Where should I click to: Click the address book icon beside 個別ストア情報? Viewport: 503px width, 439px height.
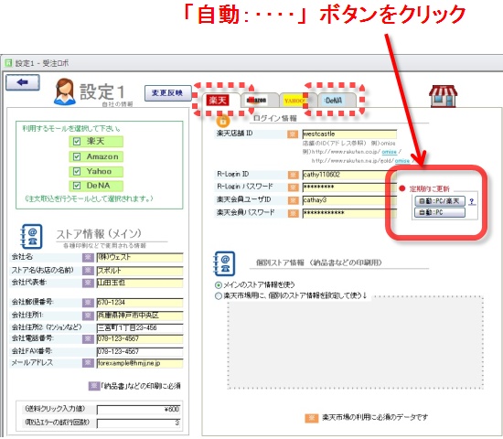224,263
